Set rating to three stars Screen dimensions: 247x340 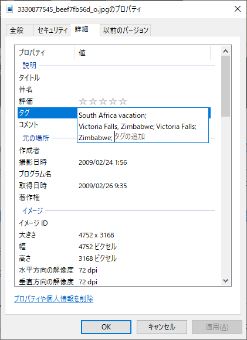click(103, 101)
